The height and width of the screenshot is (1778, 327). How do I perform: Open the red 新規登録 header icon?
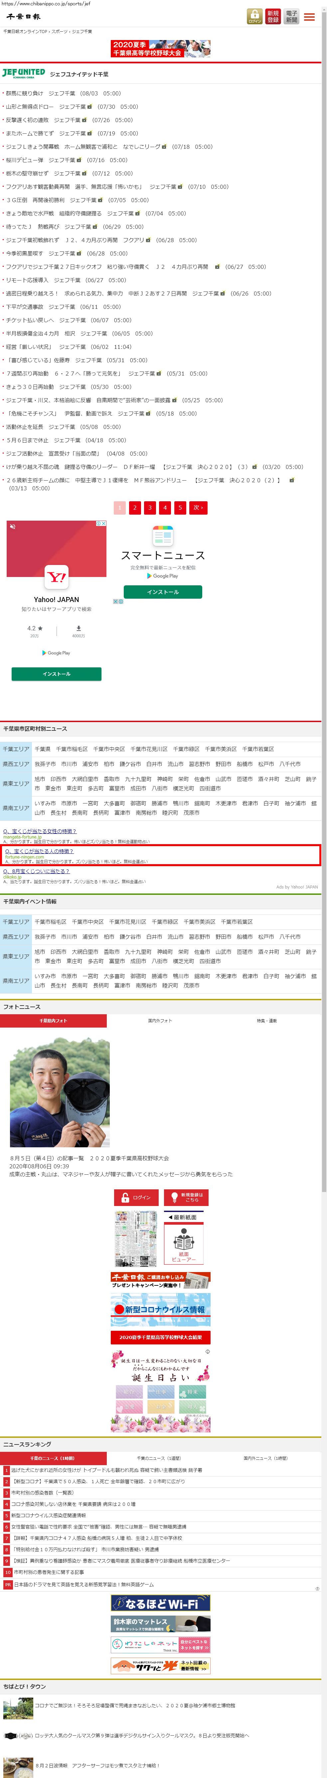273,17
